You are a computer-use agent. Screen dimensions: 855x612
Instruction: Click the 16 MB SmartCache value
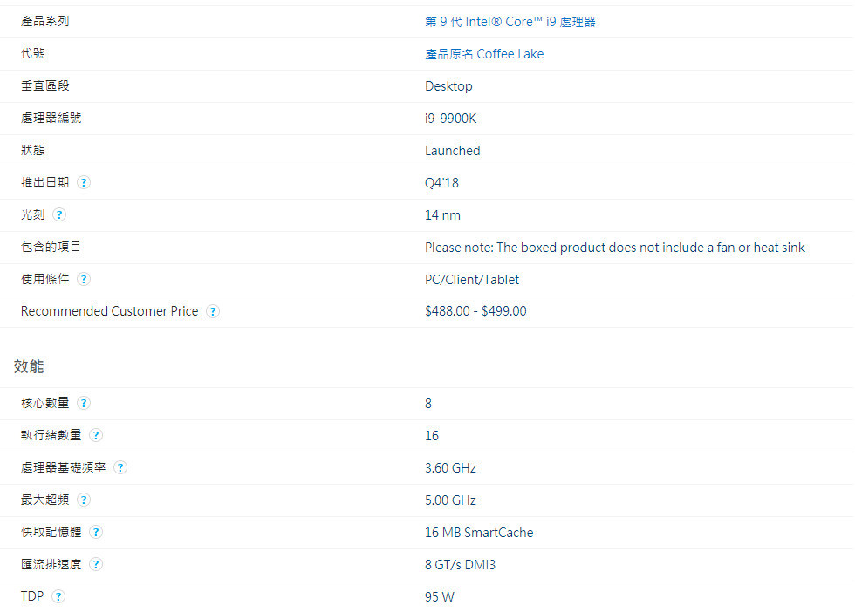pyautogui.click(x=478, y=533)
